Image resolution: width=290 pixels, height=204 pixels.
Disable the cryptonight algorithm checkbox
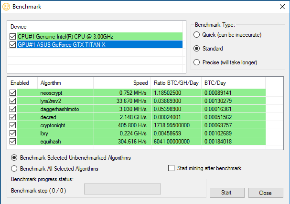pos(12,125)
